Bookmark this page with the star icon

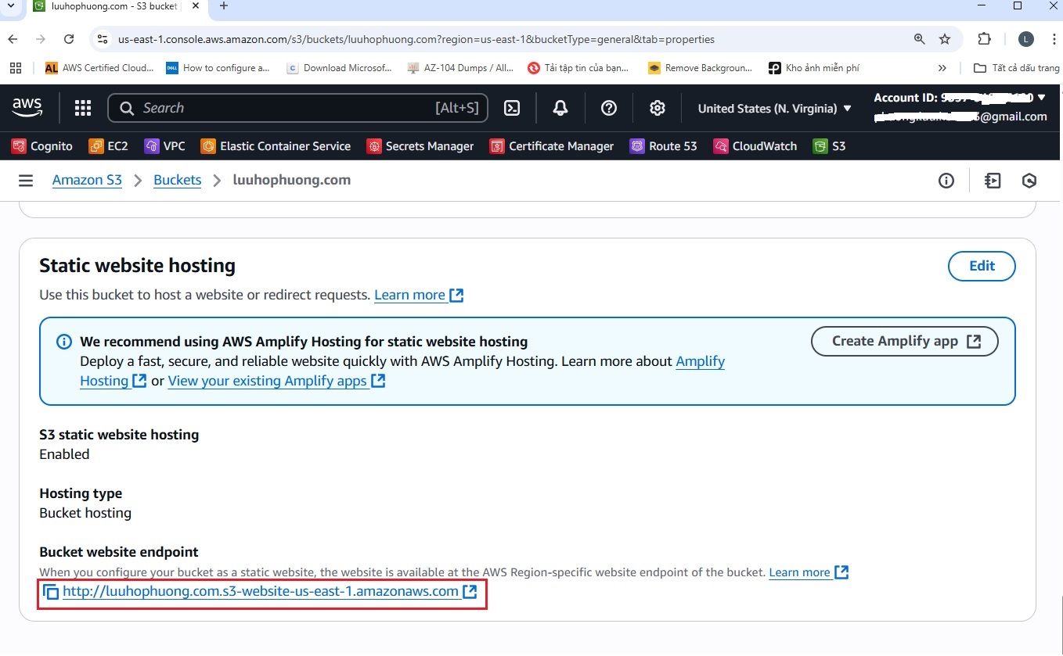pyautogui.click(x=945, y=39)
